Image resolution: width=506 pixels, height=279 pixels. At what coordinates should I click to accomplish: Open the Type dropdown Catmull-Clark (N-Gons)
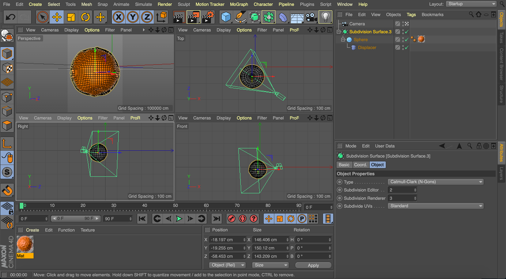[x=435, y=182]
